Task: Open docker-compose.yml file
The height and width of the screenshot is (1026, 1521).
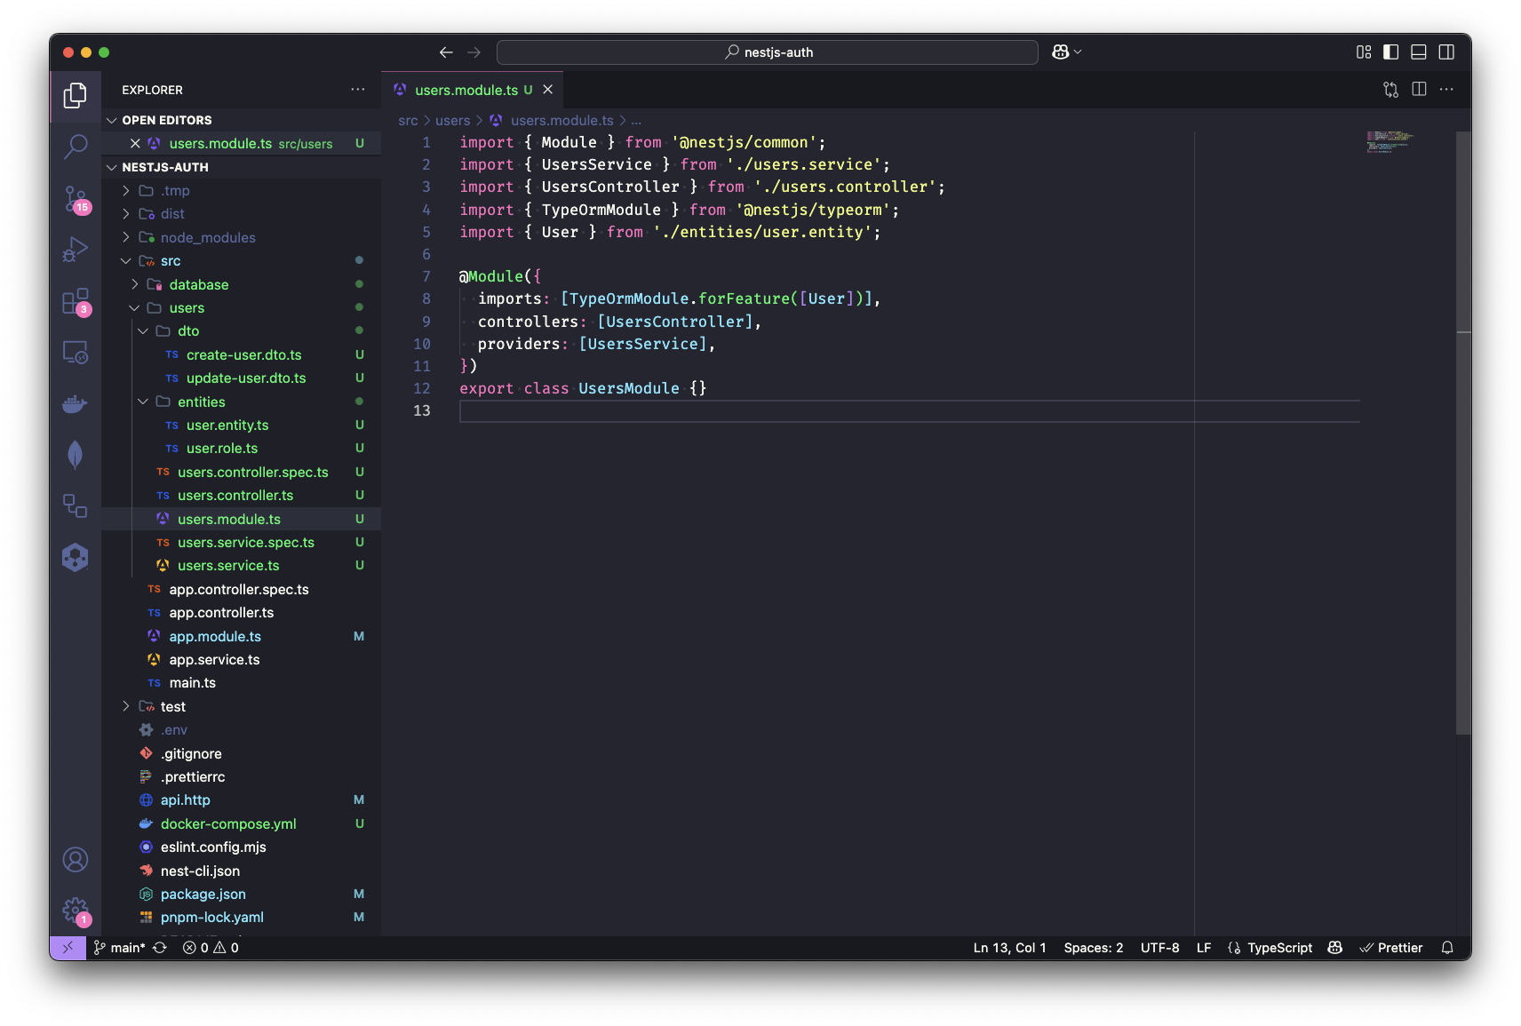Action: [228, 823]
